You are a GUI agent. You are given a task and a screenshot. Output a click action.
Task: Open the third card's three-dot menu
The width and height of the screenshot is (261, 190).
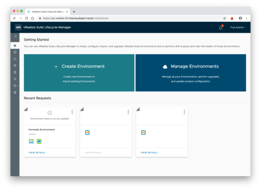(184, 112)
